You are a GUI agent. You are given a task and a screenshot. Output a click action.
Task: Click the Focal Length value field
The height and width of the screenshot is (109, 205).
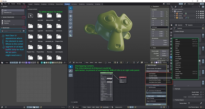(164, 51)
